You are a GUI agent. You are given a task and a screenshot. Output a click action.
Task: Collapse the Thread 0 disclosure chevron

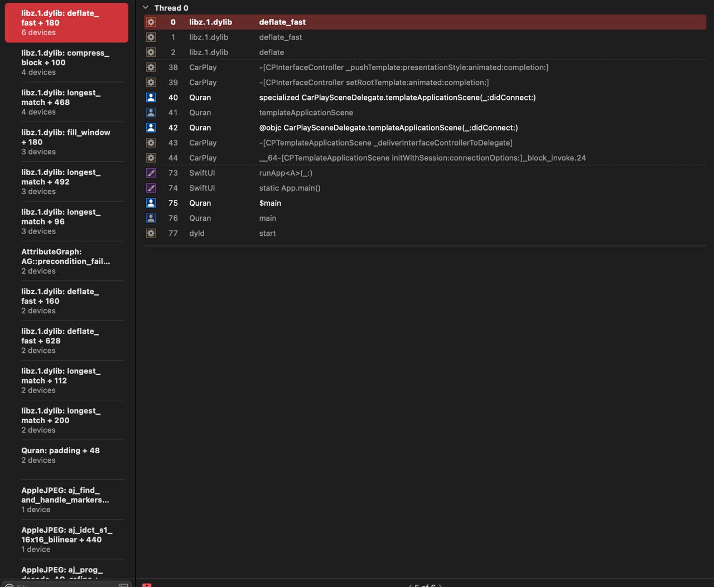(x=146, y=8)
